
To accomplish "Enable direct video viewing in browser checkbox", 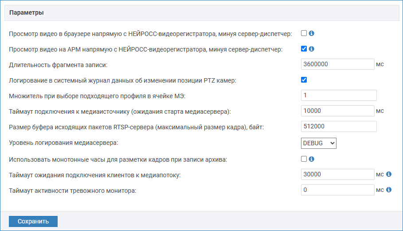I will [x=304, y=33].
